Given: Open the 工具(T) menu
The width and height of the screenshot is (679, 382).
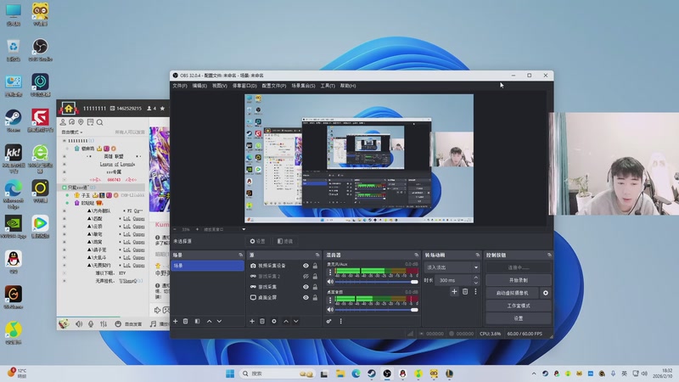Looking at the screenshot, I should click(327, 86).
